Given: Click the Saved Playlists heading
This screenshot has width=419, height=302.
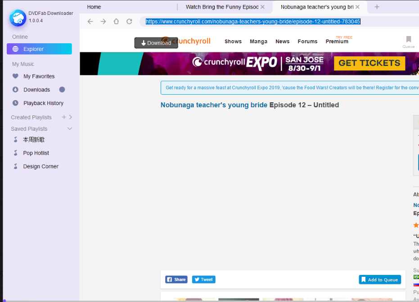Looking at the screenshot, I should pyautogui.click(x=29, y=129).
